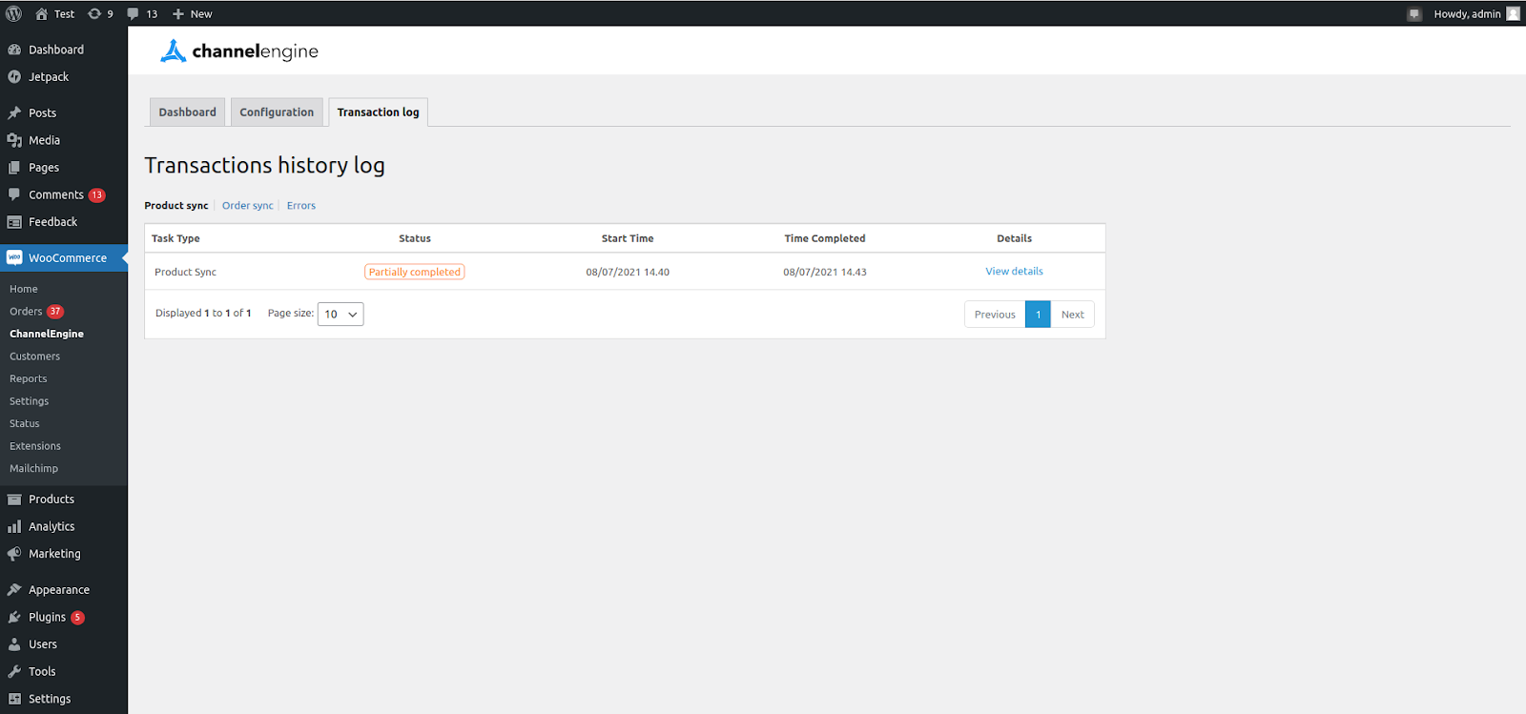Open comments bubble icon in admin bar
1526x714 pixels.
coord(134,13)
